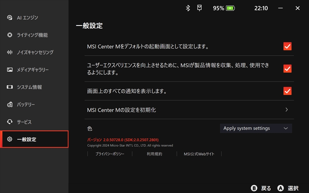309x193 pixels.
Task: Click the Bluetooth status icon
Action: pos(188,8)
